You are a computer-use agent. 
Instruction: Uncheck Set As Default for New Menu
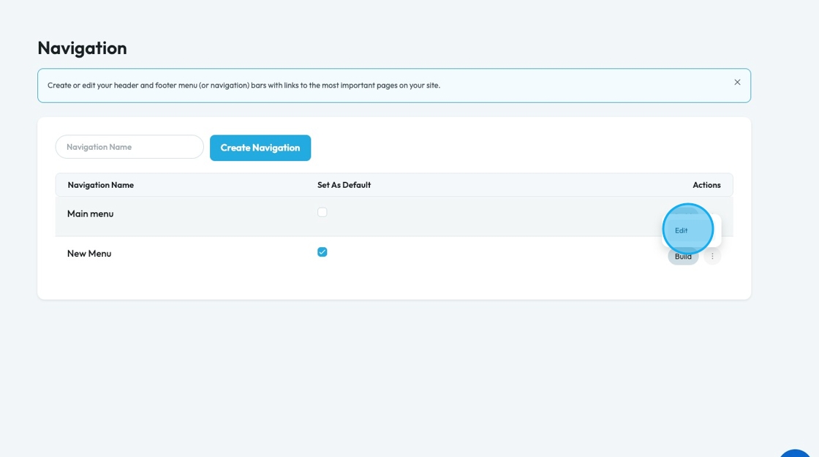pyautogui.click(x=322, y=252)
